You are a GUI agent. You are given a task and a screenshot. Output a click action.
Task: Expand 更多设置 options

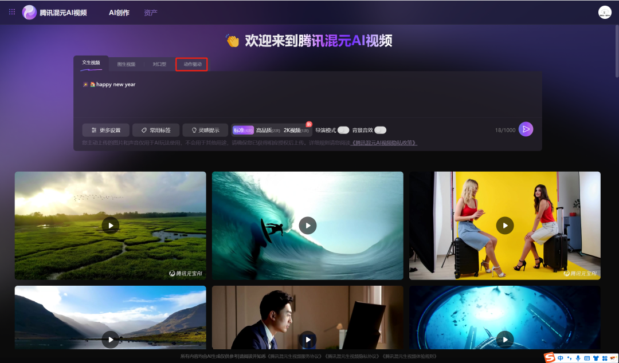106,130
